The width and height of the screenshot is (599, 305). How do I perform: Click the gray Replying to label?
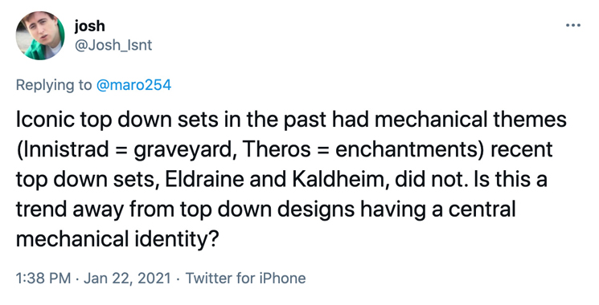(x=54, y=84)
